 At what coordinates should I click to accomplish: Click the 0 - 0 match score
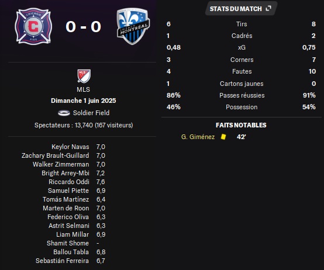click(x=83, y=27)
